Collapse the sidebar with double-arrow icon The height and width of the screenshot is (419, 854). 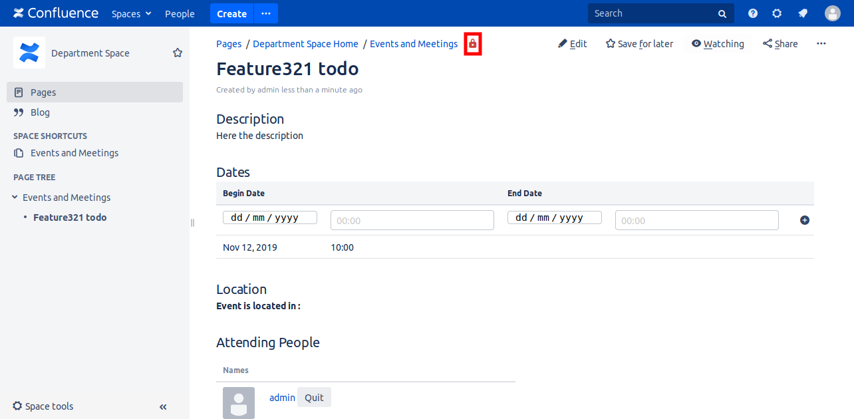(163, 407)
